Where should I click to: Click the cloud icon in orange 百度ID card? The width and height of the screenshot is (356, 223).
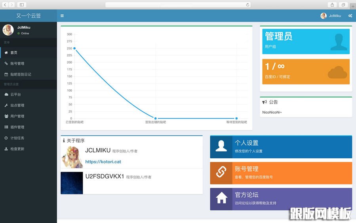(337, 72)
